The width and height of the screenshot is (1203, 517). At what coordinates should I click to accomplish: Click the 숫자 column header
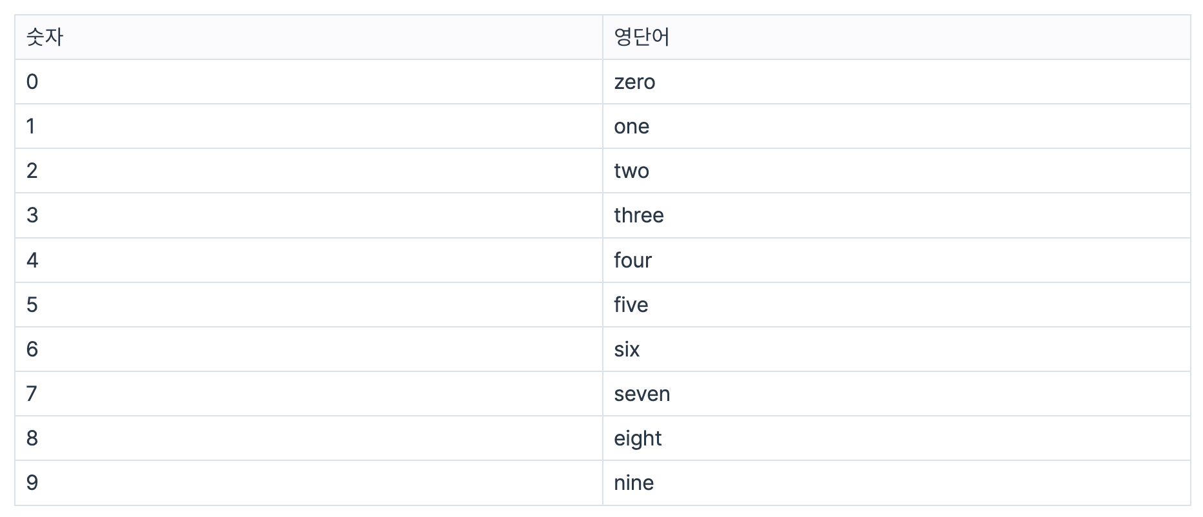click(308, 37)
